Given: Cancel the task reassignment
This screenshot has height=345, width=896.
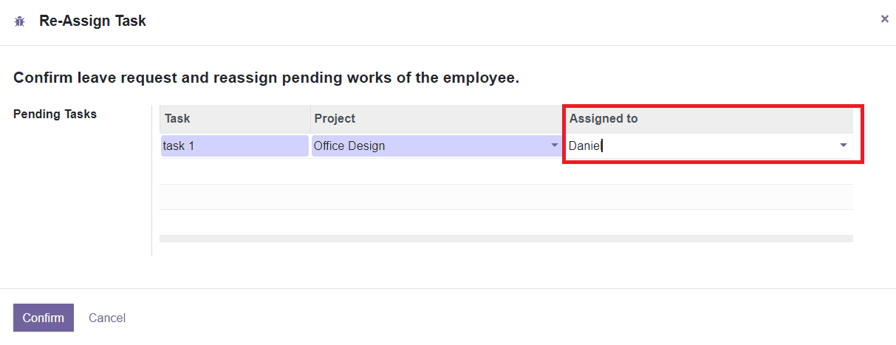Looking at the screenshot, I should [x=107, y=318].
